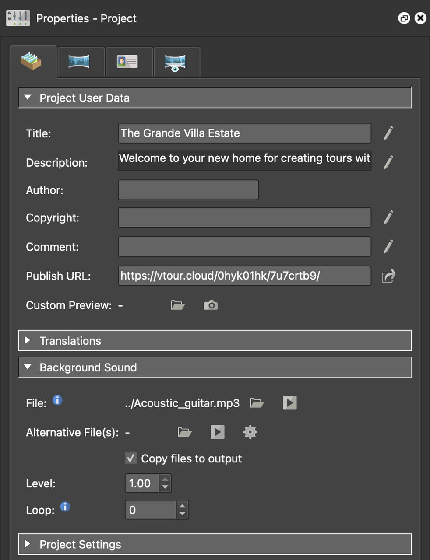
Task: Increase the Loop count
Action: 183,506
